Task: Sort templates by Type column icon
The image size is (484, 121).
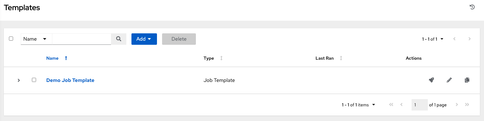Action: (x=221, y=58)
